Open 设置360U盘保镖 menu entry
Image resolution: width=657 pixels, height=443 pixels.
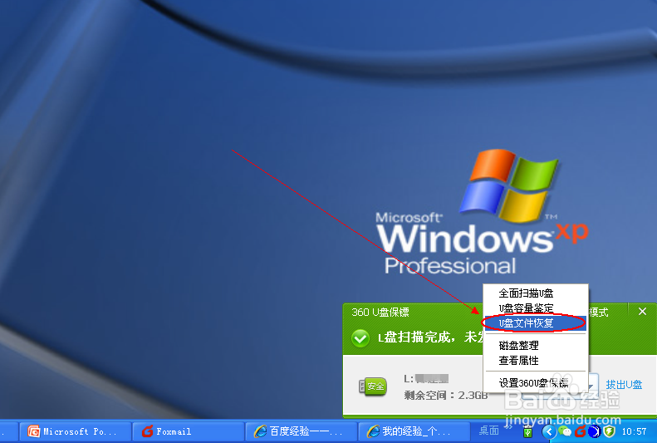[536, 382]
